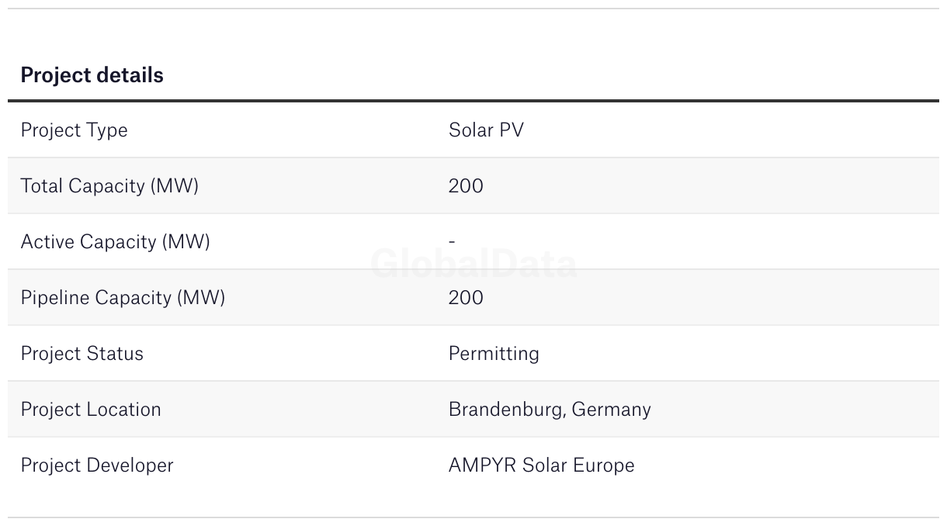The image size is (947, 526).
Task: Select the Total Capacity (MW) label
Action: point(109,186)
